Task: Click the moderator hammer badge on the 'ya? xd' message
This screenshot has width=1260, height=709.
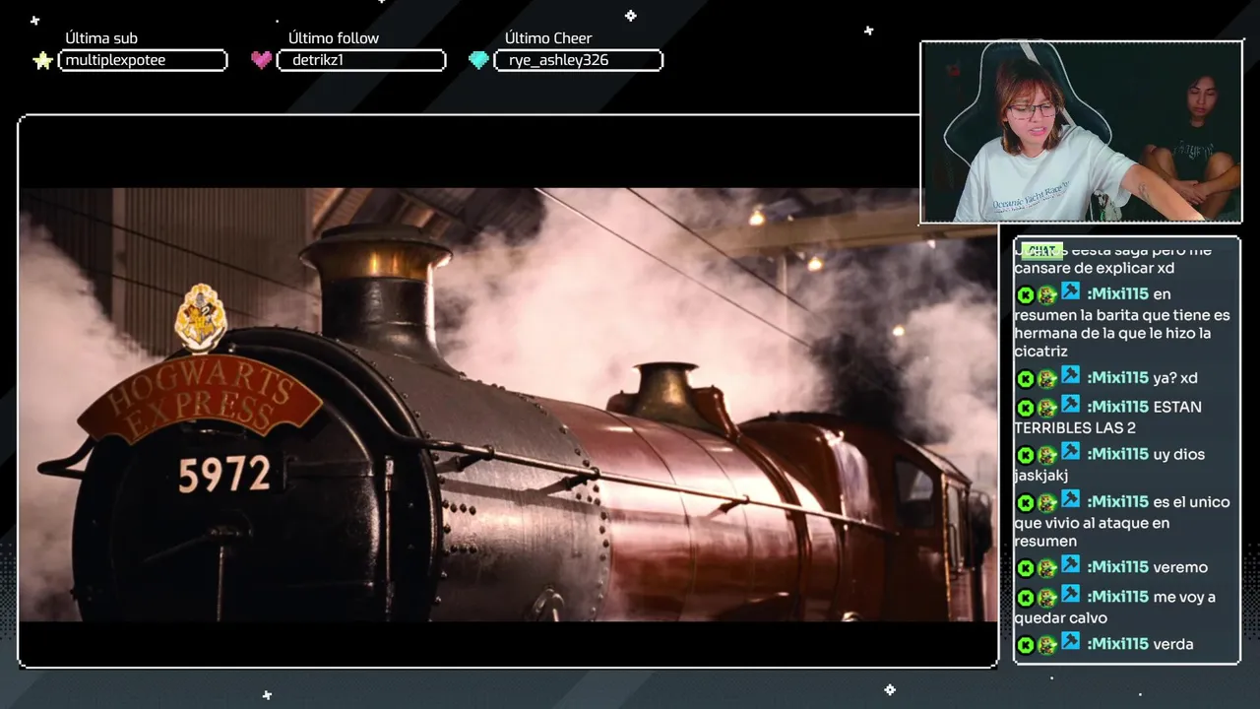Action: coord(1070,376)
